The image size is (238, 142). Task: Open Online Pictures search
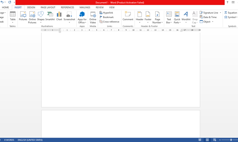(x=32, y=17)
